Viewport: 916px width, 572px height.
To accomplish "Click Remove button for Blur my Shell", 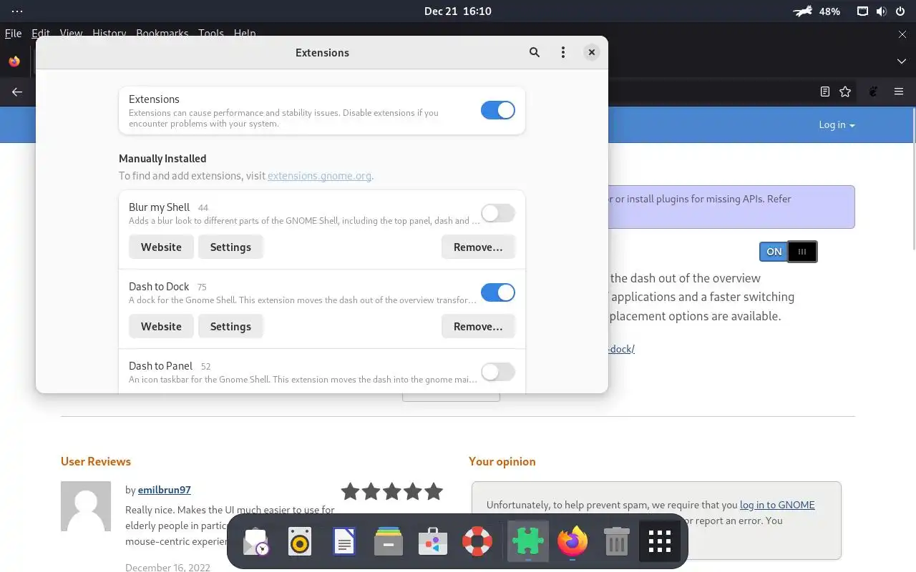I will click(x=478, y=247).
